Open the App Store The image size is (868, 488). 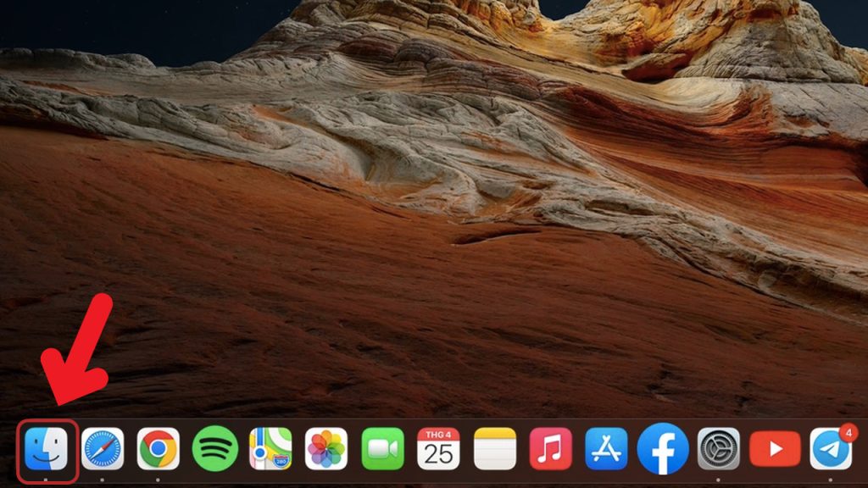pyautogui.click(x=606, y=448)
